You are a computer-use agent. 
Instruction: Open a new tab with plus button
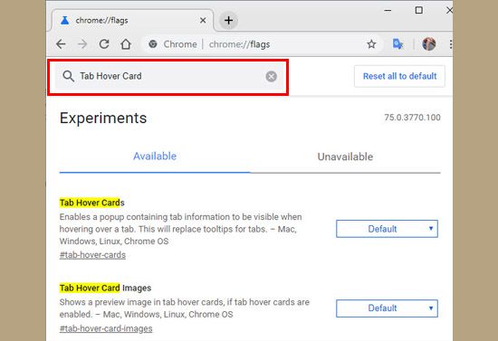pos(228,21)
